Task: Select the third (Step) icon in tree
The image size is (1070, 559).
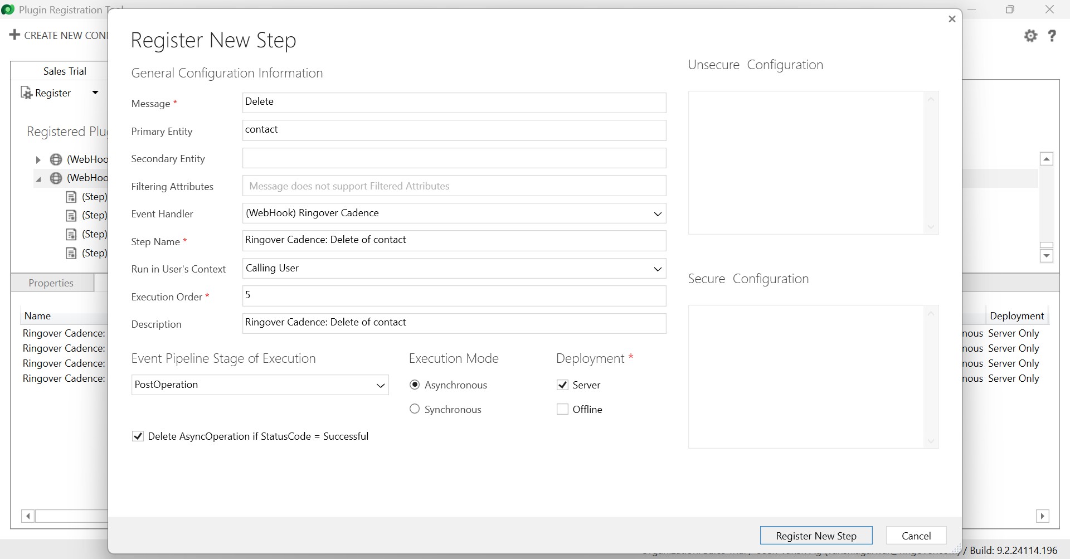Action: [71, 234]
